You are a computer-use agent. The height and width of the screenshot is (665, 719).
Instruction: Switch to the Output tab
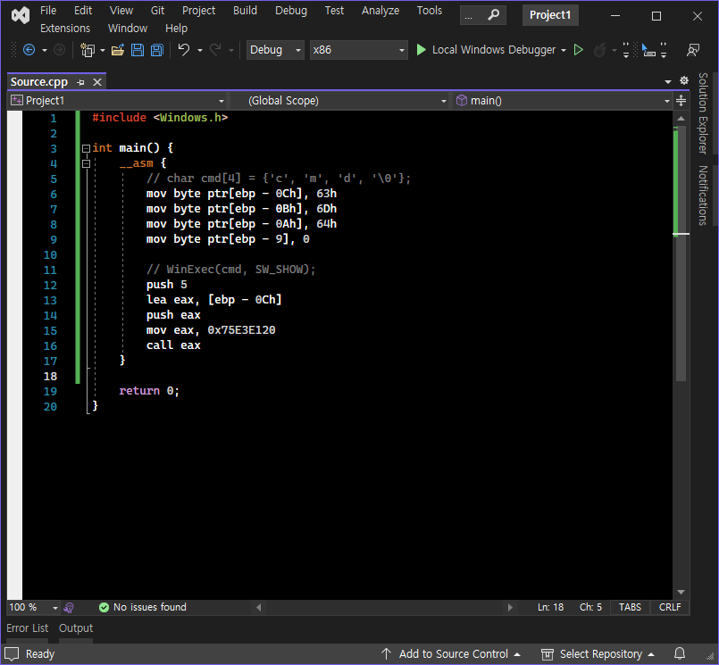point(76,628)
